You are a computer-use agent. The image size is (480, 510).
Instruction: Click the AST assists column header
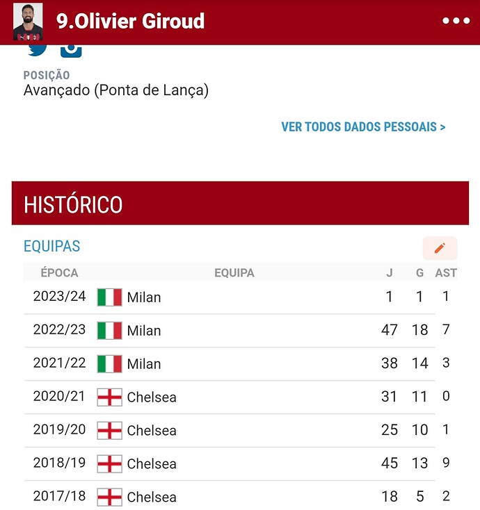pyautogui.click(x=446, y=272)
